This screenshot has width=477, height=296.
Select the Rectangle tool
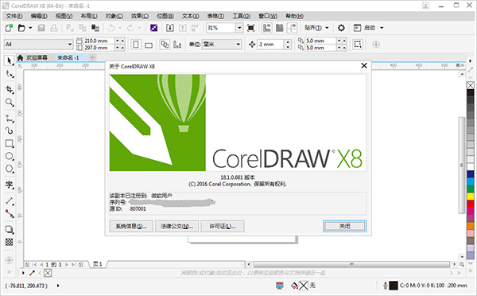9,143
